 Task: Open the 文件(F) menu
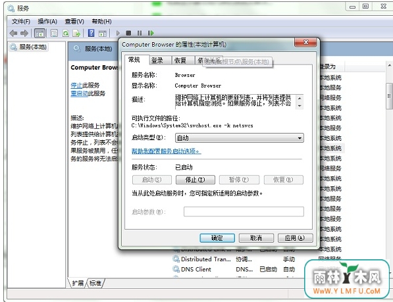pyautogui.click(x=21, y=22)
